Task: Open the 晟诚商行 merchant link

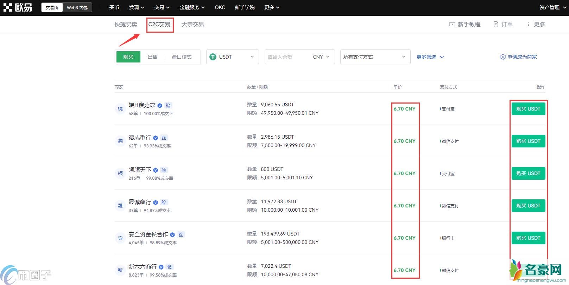Action: click(140, 202)
